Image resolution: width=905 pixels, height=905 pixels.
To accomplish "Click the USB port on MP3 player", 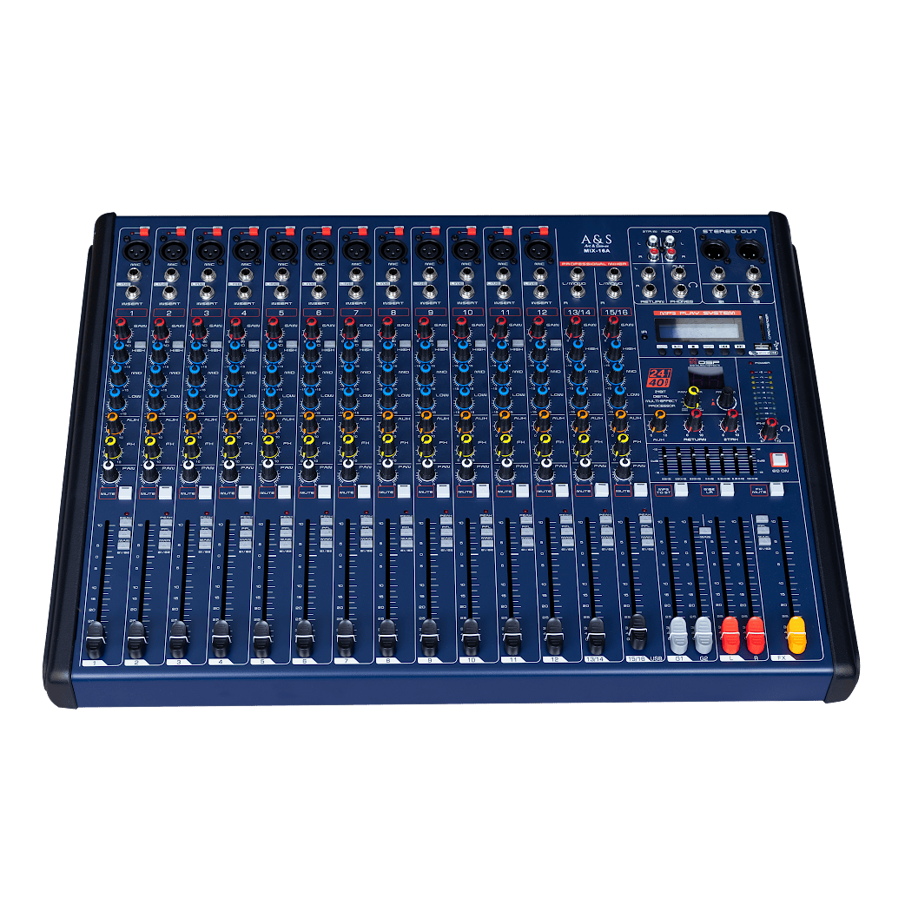I will (762, 347).
